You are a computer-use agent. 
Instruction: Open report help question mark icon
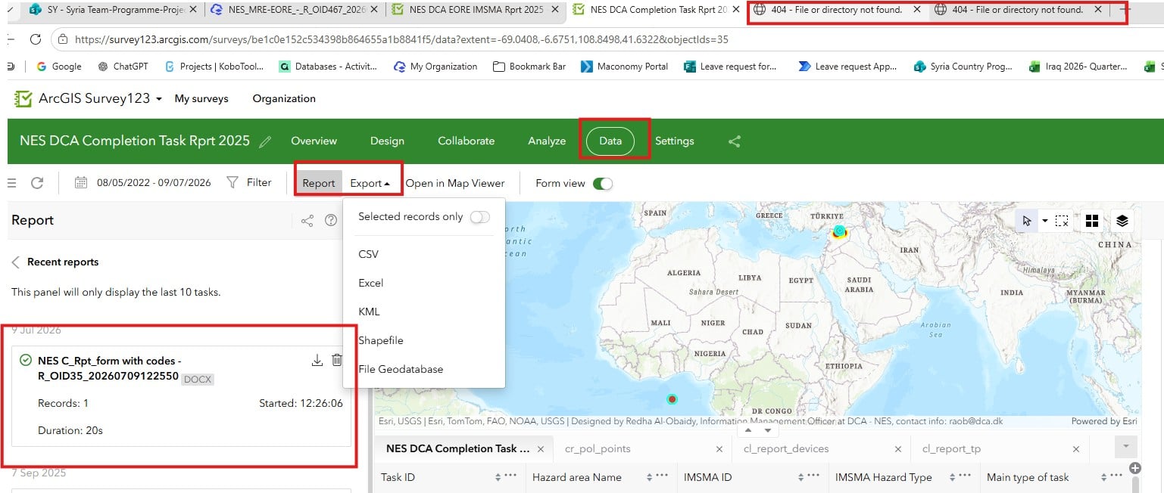point(331,221)
